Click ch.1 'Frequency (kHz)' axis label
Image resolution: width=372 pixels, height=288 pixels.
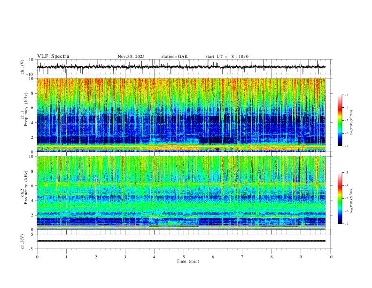(x=26, y=109)
